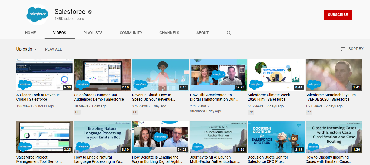
Task: Open 'Salesforce Sustainability Film VERGE 2020' title
Action: pyautogui.click(x=331, y=97)
